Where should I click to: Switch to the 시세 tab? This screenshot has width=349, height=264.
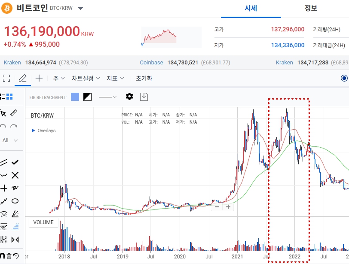tap(251, 9)
